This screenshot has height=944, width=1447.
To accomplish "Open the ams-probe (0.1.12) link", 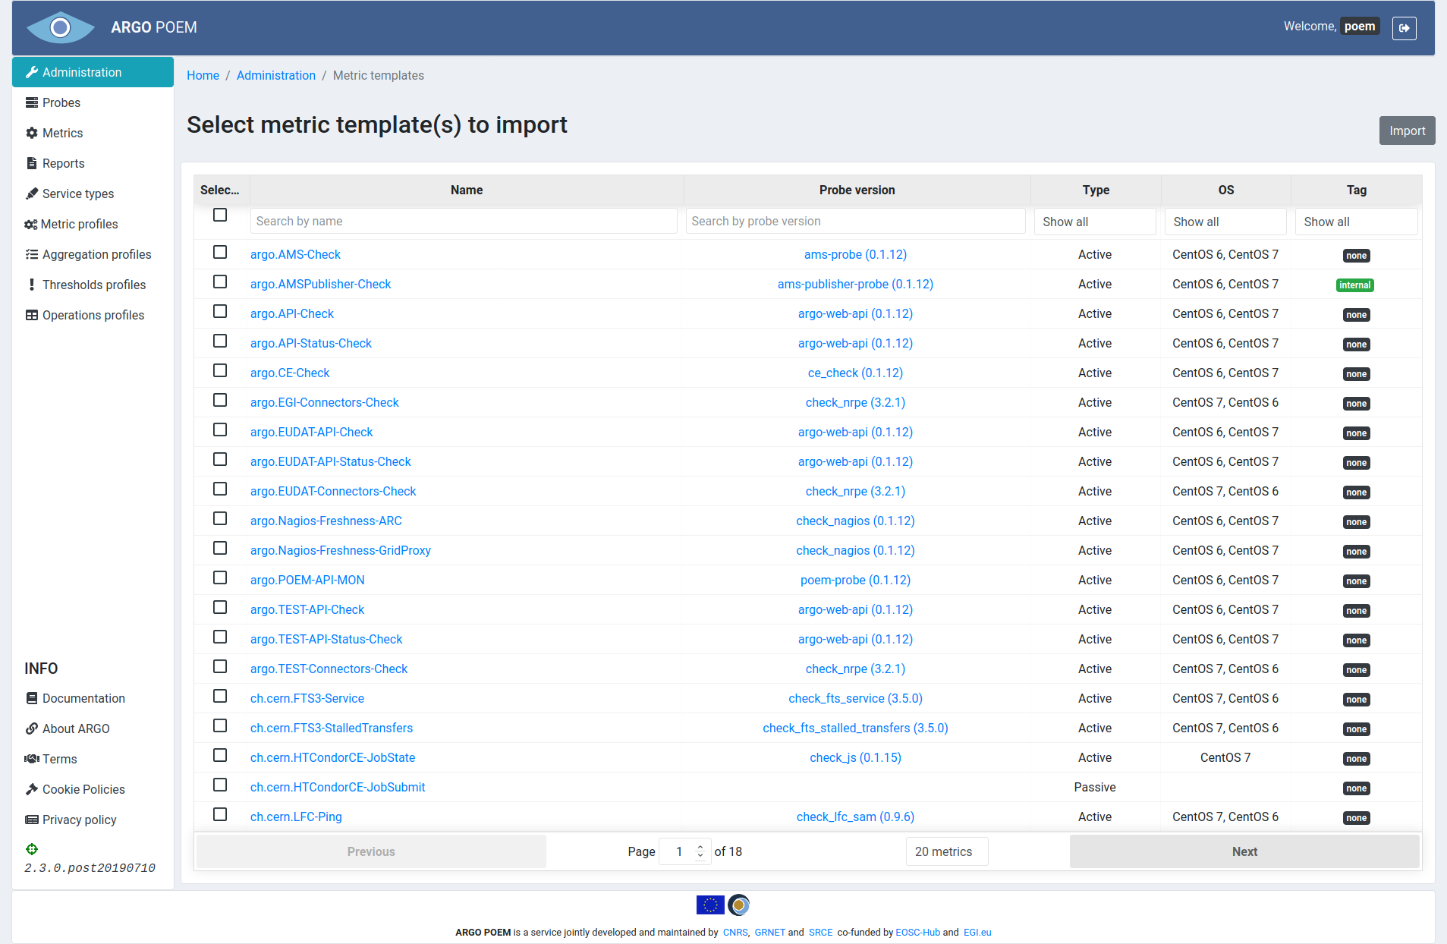I will (855, 254).
